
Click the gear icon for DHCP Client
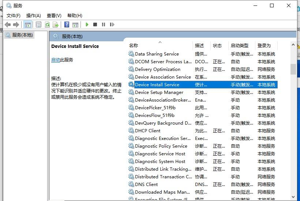point(131,130)
